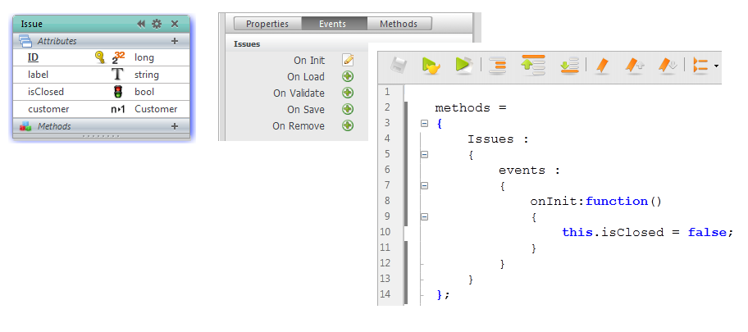Click the run-with-debug play icon

pyautogui.click(x=431, y=66)
